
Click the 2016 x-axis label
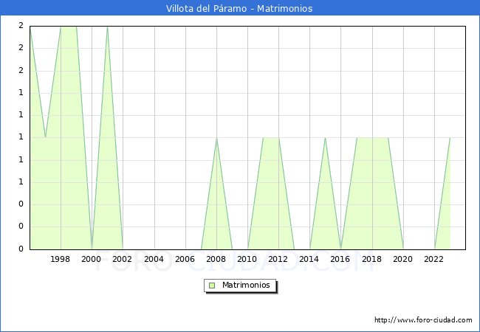click(340, 259)
